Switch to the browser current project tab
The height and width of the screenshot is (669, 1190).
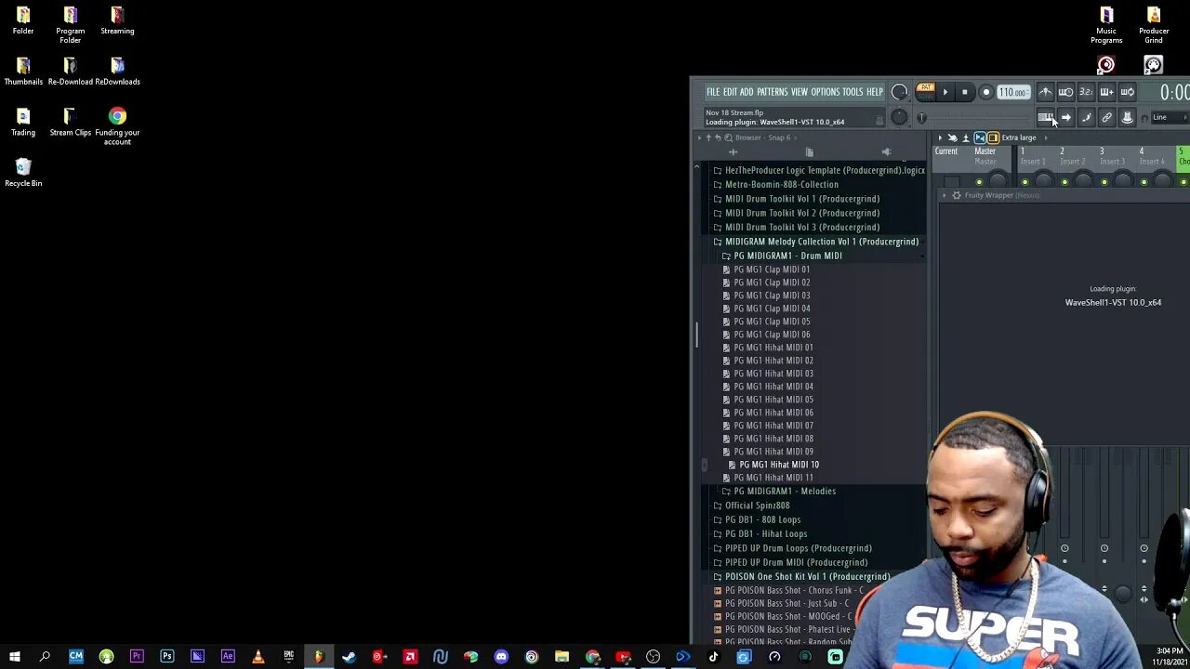click(809, 152)
